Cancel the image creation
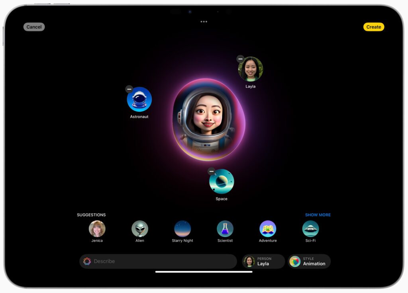Viewport: 408px width, 293px height. [34, 27]
